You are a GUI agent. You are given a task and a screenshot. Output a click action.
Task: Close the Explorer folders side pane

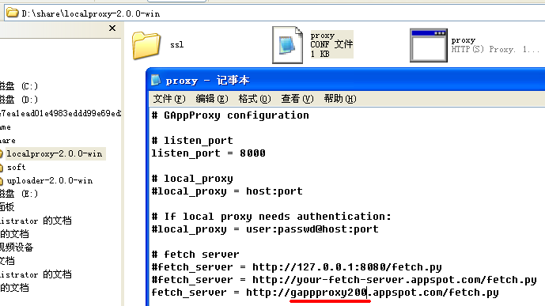pos(112,28)
